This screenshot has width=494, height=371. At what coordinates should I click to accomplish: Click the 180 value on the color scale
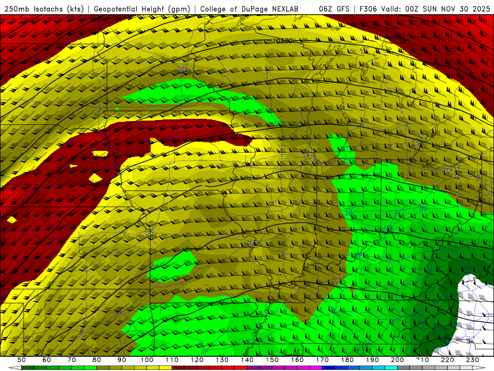tap(347, 360)
